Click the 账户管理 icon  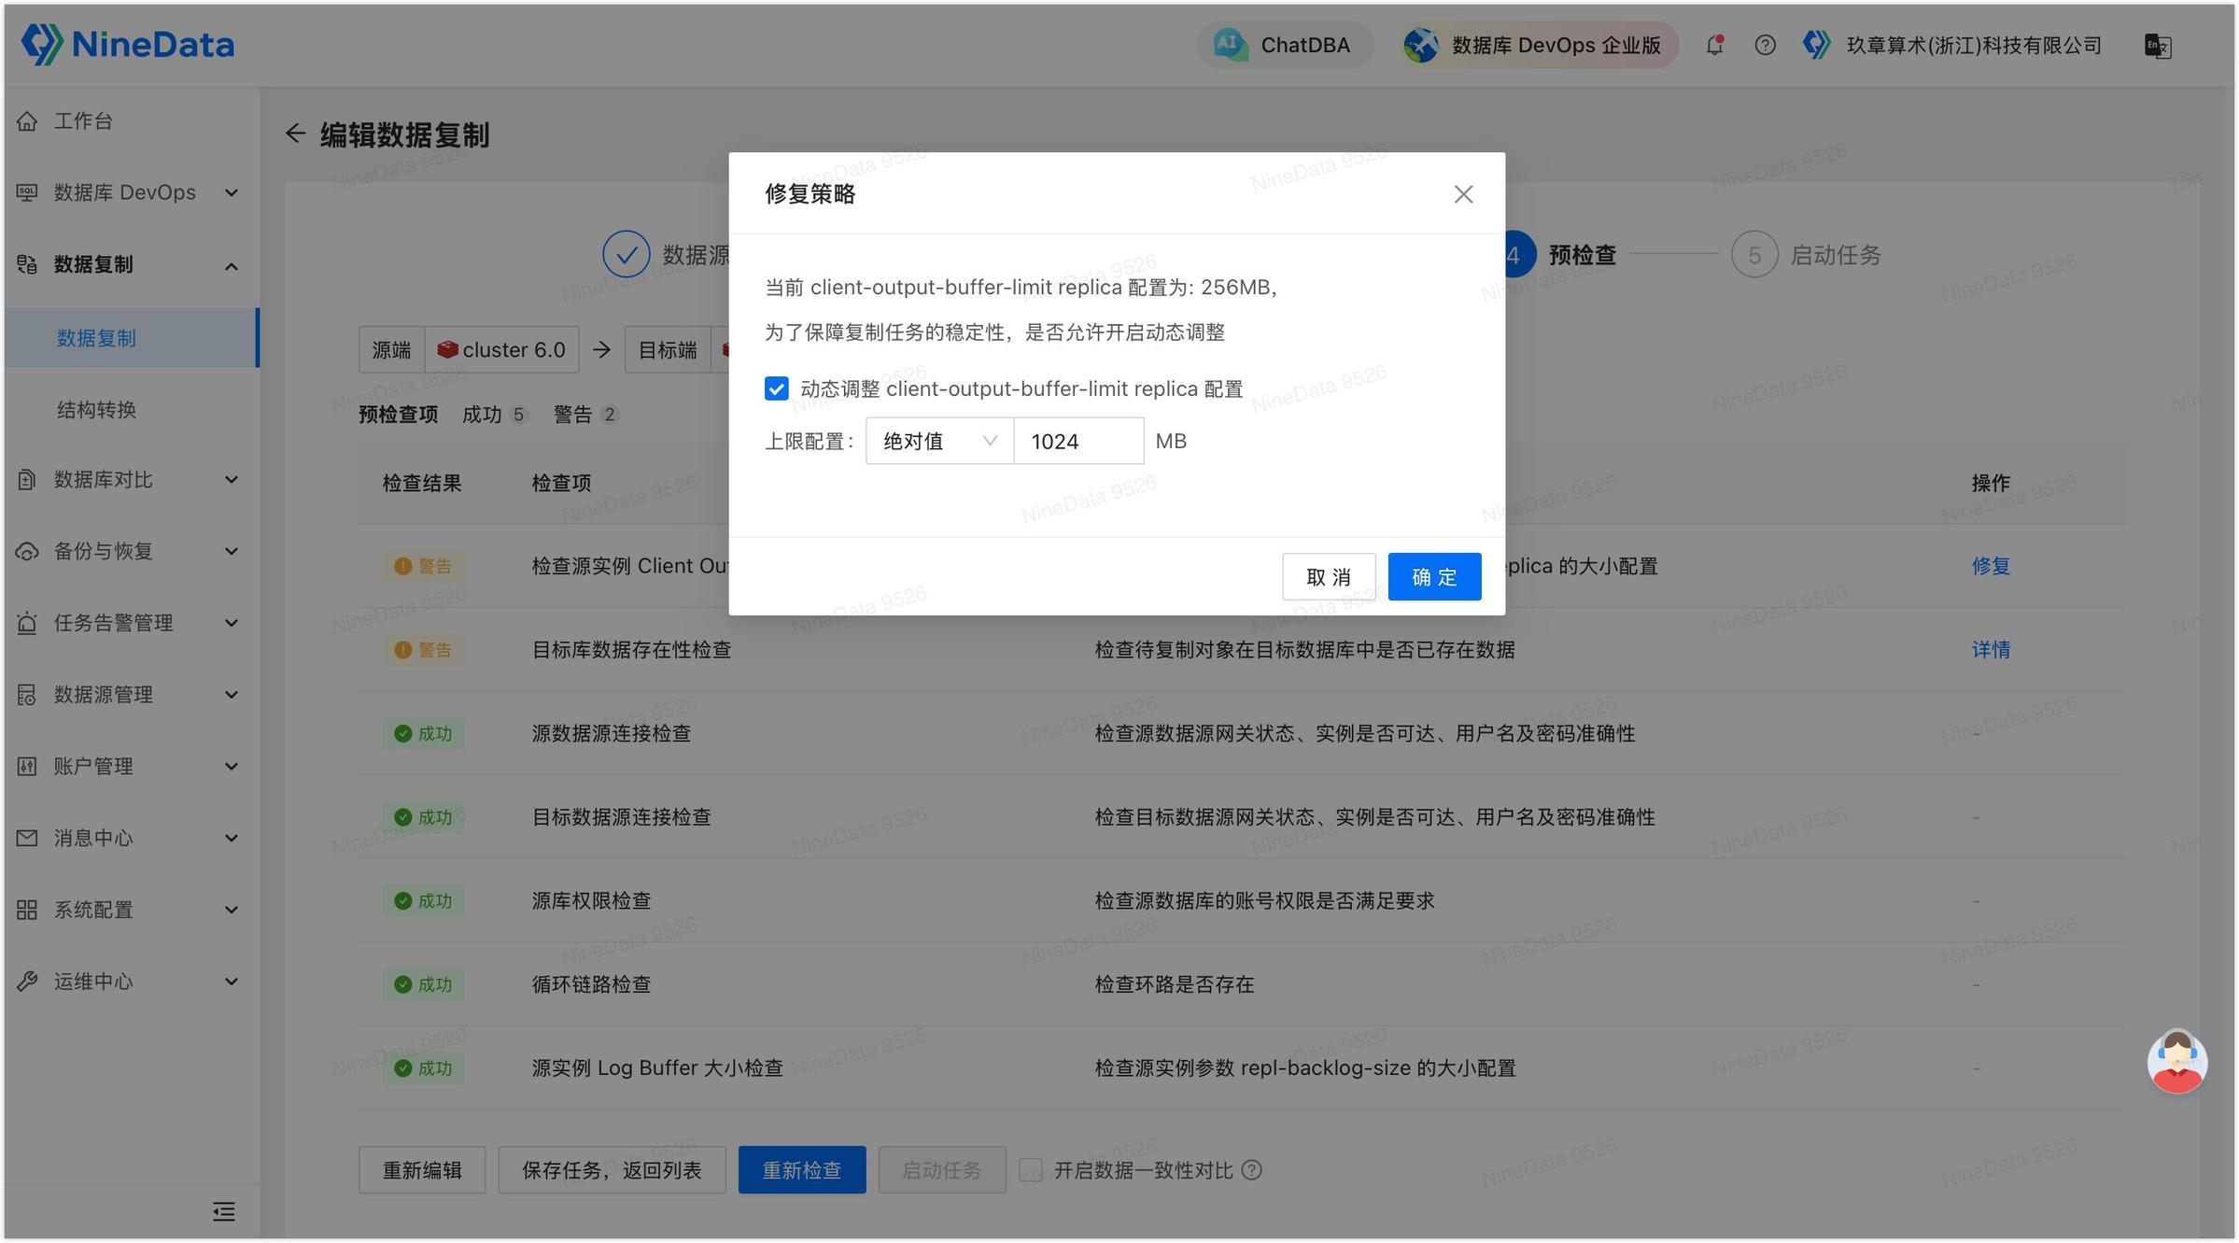point(27,767)
